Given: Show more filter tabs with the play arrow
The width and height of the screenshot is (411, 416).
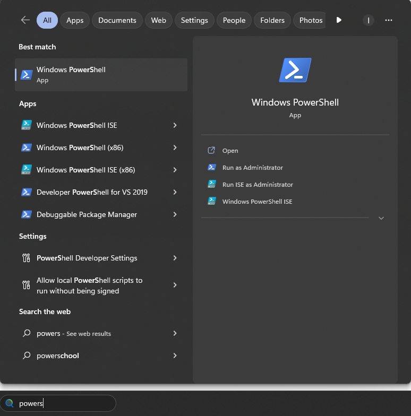Looking at the screenshot, I should (339, 20).
